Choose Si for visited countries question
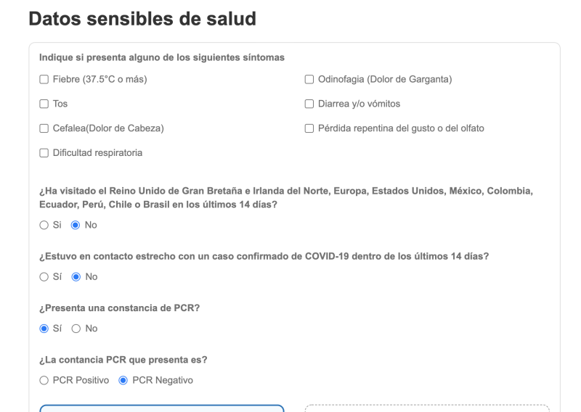The width and height of the screenshot is (581, 412). pyautogui.click(x=44, y=225)
